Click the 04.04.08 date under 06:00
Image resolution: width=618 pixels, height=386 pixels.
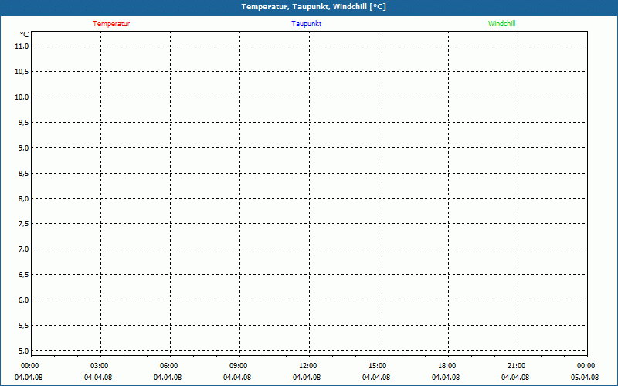coord(168,378)
